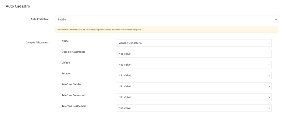Open the Cidade visibility dropdown
The height and width of the screenshot is (114, 286).
pos(193,64)
